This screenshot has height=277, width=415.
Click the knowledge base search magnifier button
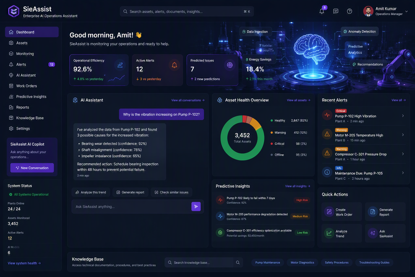(x=238, y=262)
